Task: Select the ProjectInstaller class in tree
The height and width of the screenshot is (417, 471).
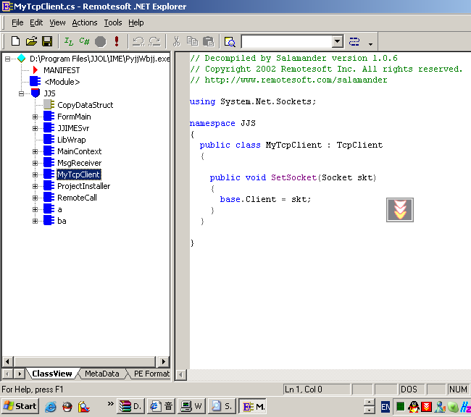Action: pyautogui.click(x=83, y=186)
